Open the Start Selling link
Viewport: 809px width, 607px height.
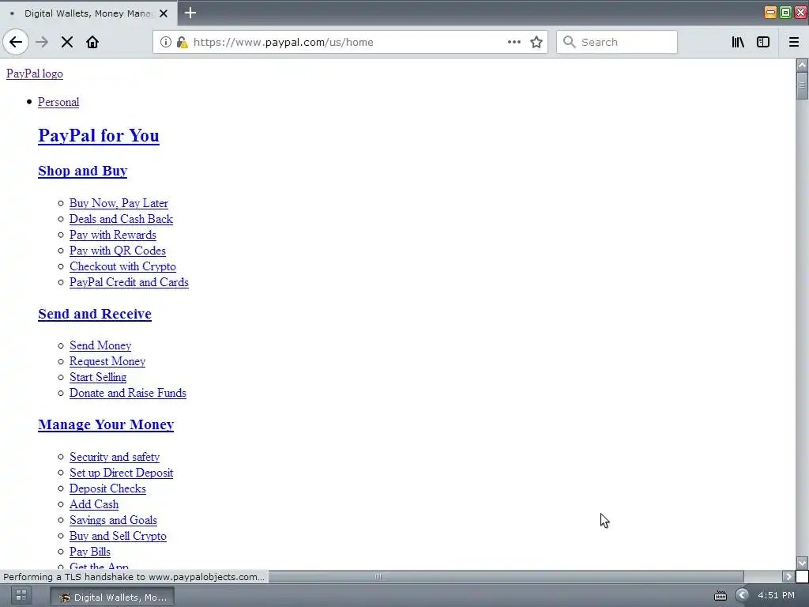tap(98, 377)
